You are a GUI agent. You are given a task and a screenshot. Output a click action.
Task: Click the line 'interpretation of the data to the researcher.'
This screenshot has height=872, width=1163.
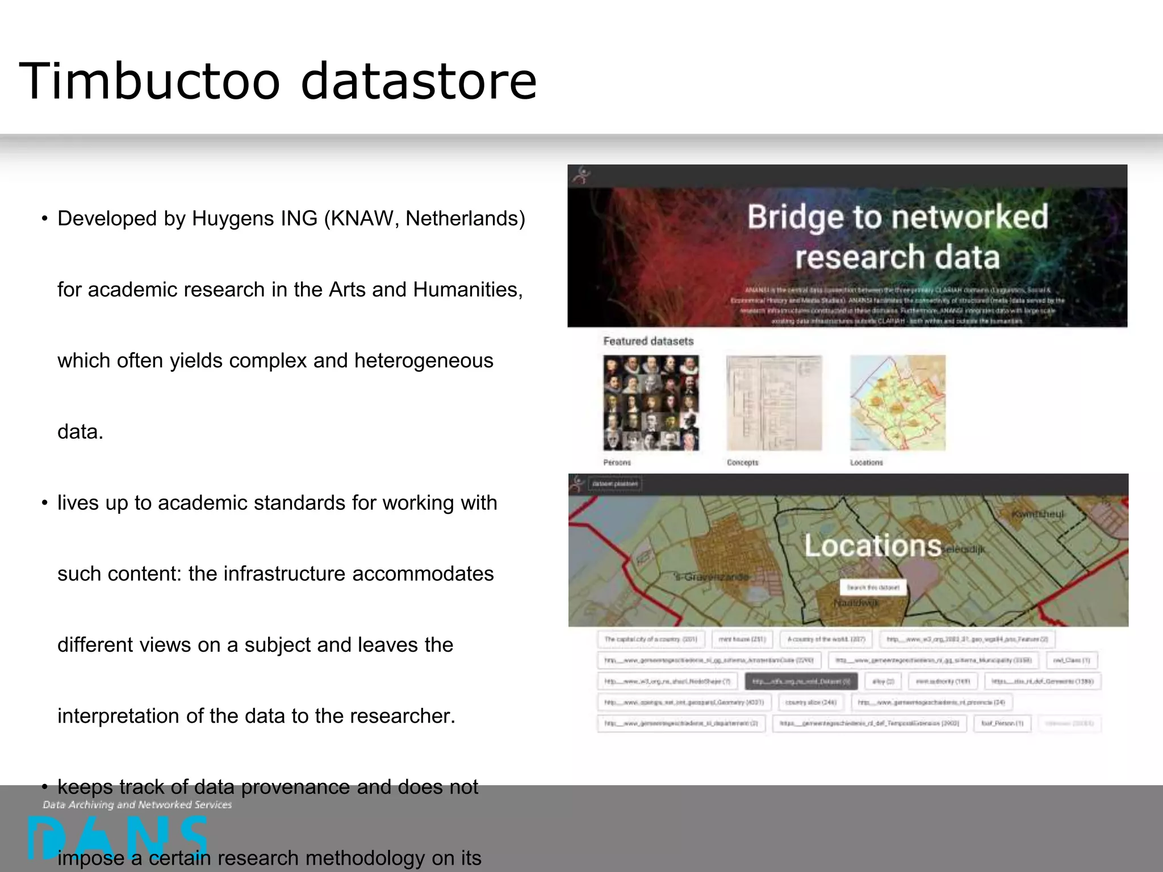256,716
